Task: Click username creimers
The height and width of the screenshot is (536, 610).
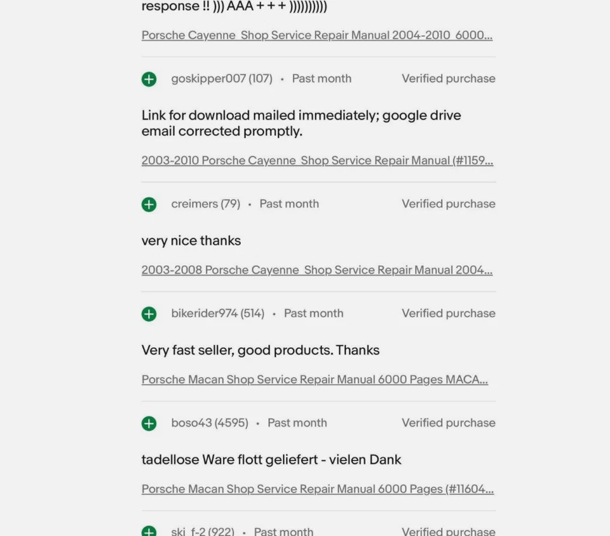Action: pos(195,204)
